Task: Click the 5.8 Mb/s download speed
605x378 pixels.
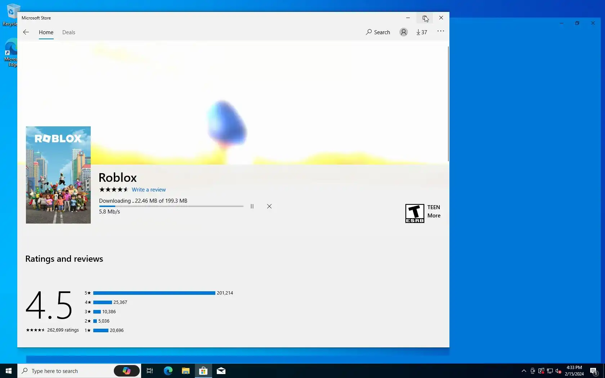Action: [x=109, y=212]
